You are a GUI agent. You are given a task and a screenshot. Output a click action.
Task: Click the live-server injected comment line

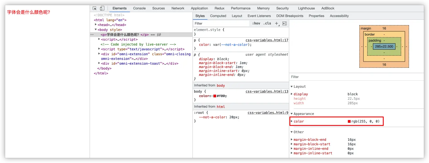point(138,44)
